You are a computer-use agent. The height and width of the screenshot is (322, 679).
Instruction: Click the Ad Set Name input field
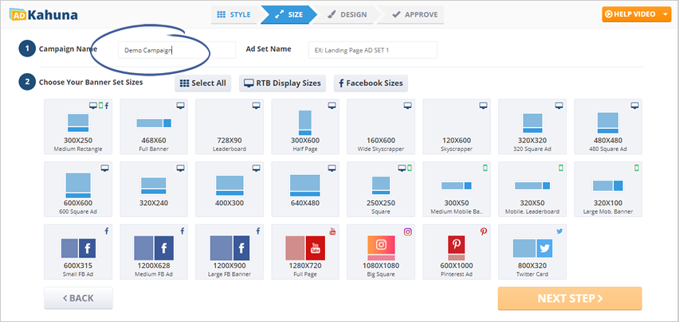coord(372,50)
